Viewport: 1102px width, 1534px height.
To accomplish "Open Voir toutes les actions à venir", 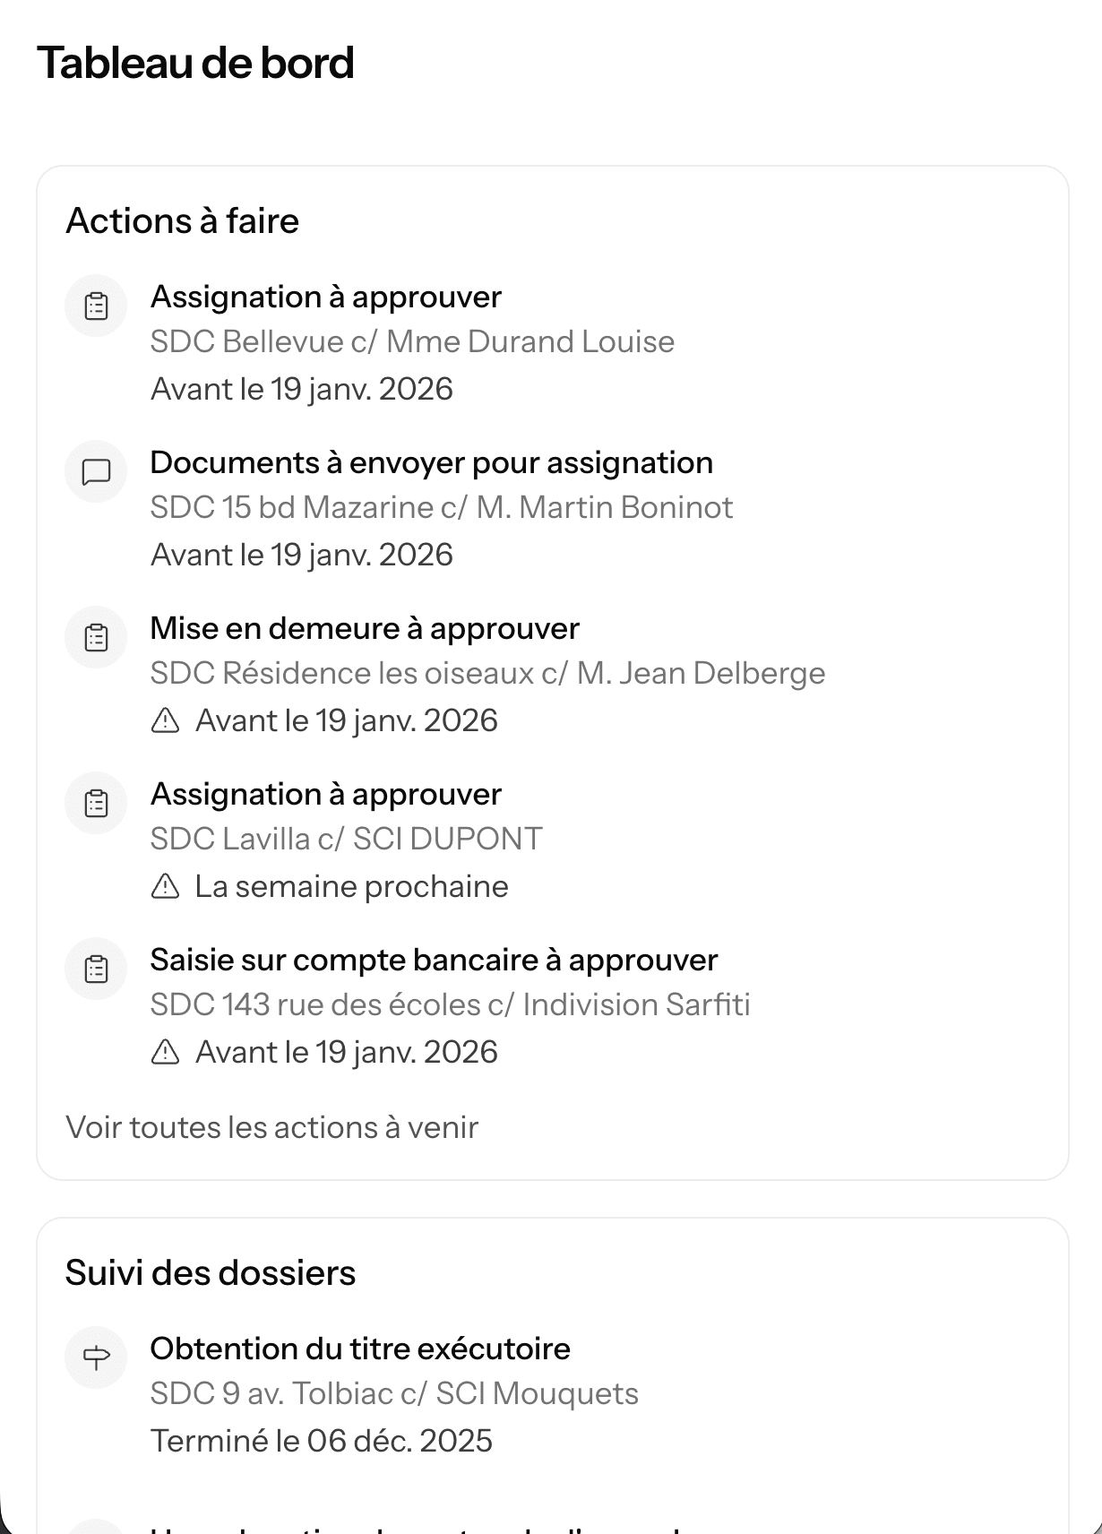I will pyautogui.click(x=271, y=1127).
